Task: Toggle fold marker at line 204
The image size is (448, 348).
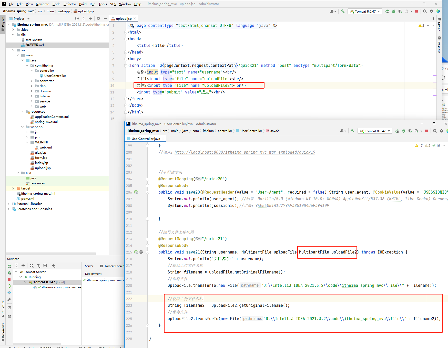Action: point(148,179)
